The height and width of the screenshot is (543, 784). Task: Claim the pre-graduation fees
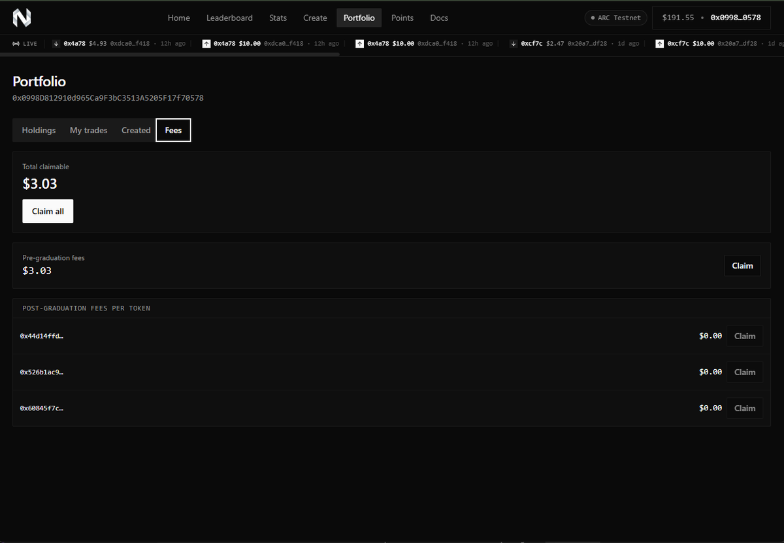(742, 265)
